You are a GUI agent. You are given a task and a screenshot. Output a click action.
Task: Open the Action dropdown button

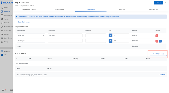coord(158,3)
